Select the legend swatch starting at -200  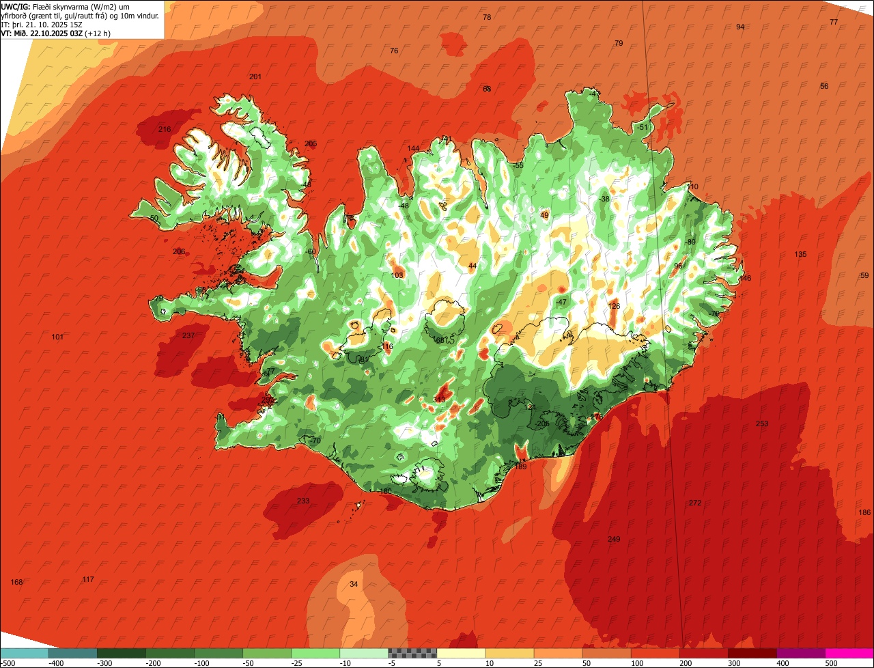point(169,653)
